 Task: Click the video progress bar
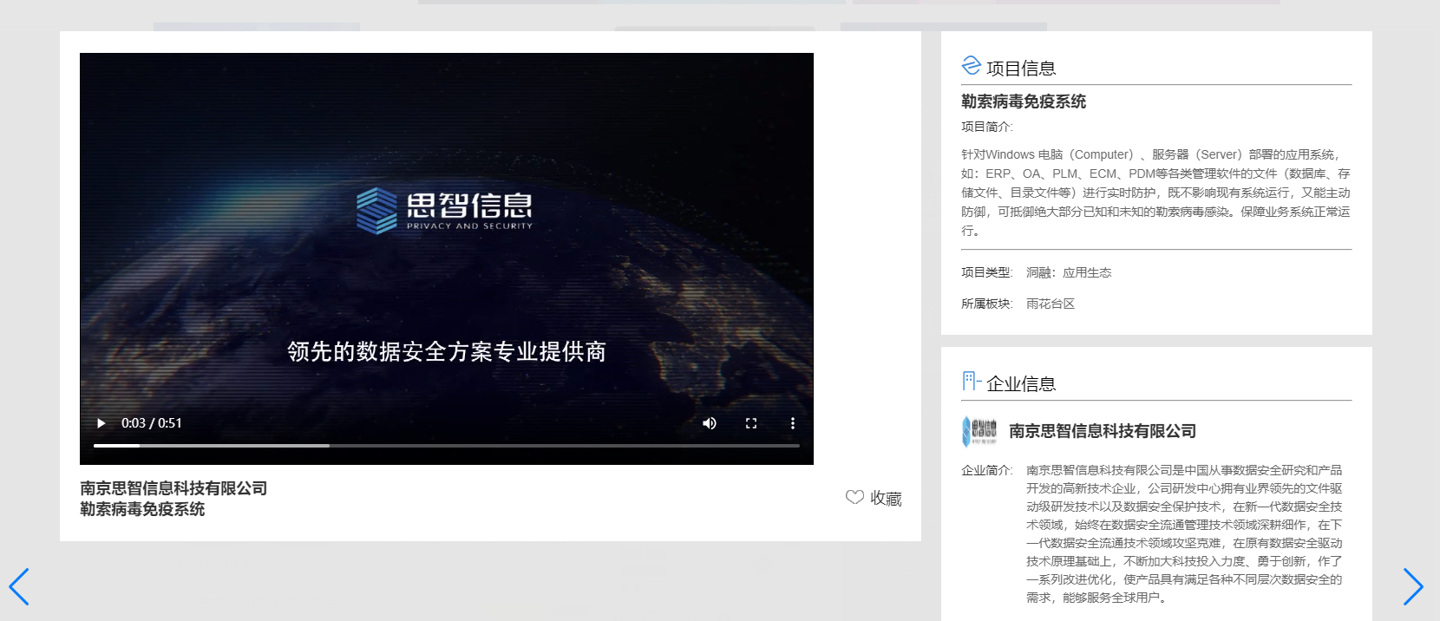[446, 446]
